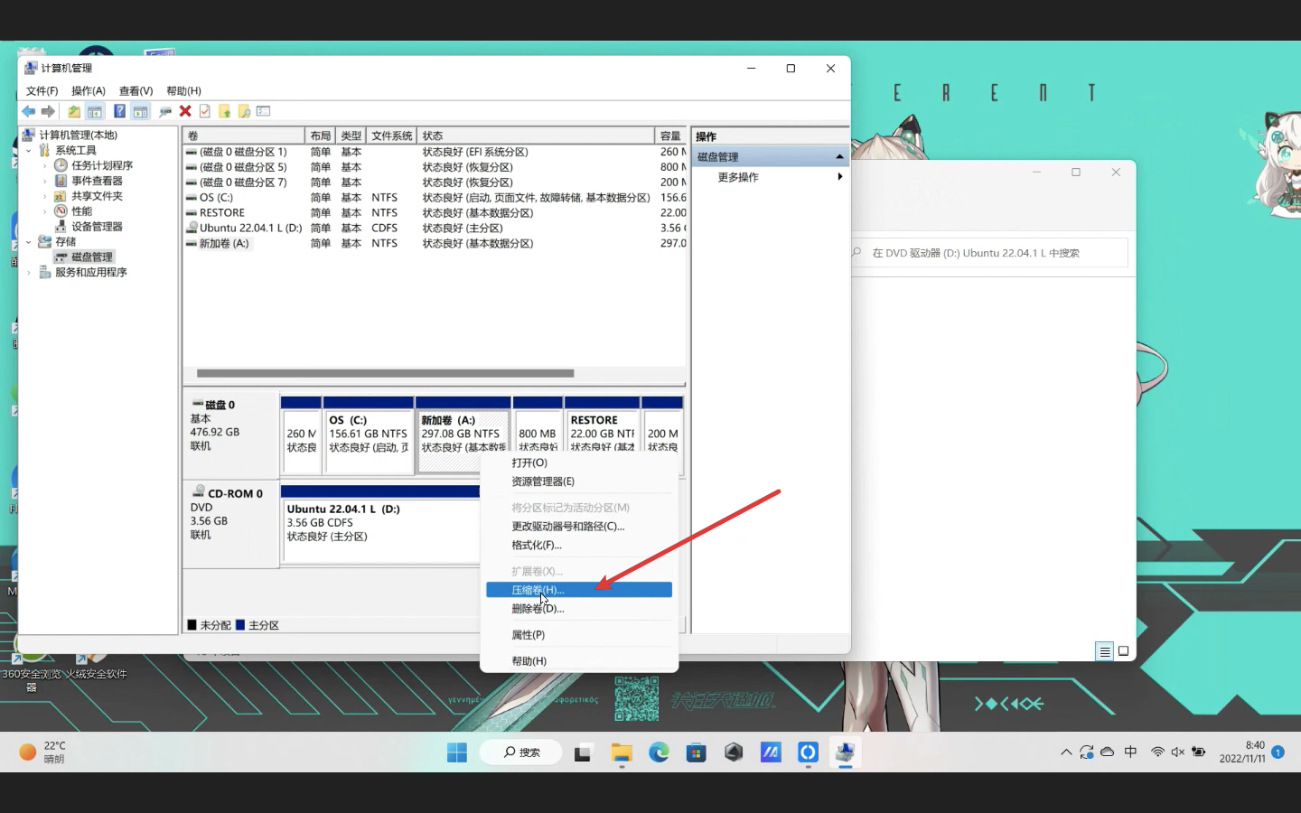Image resolution: width=1301 pixels, height=813 pixels.
Task: Click 帮助(H) at context menu bottom
Action: tap(579, 661)
